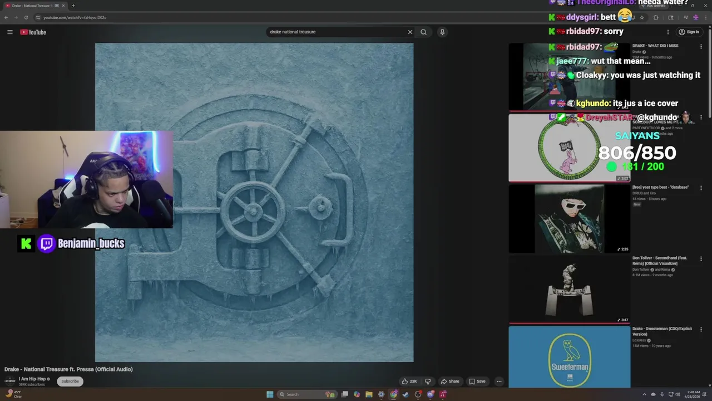Open File Explorer from the taskbar
This screenshot has height=401, width=712.
pos(369,394)
